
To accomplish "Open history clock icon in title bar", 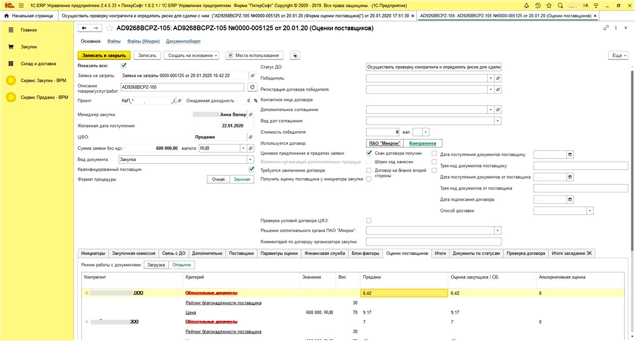I will tap(538, 5).
